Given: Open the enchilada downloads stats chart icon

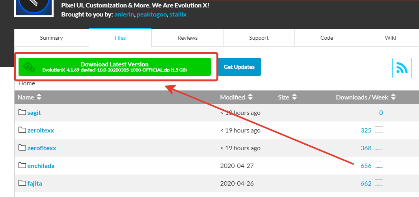Looking at the screenshot, I should [379, 165].
